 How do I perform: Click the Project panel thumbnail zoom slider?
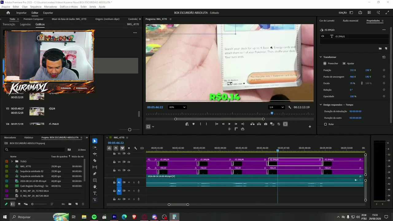(32, 204)
